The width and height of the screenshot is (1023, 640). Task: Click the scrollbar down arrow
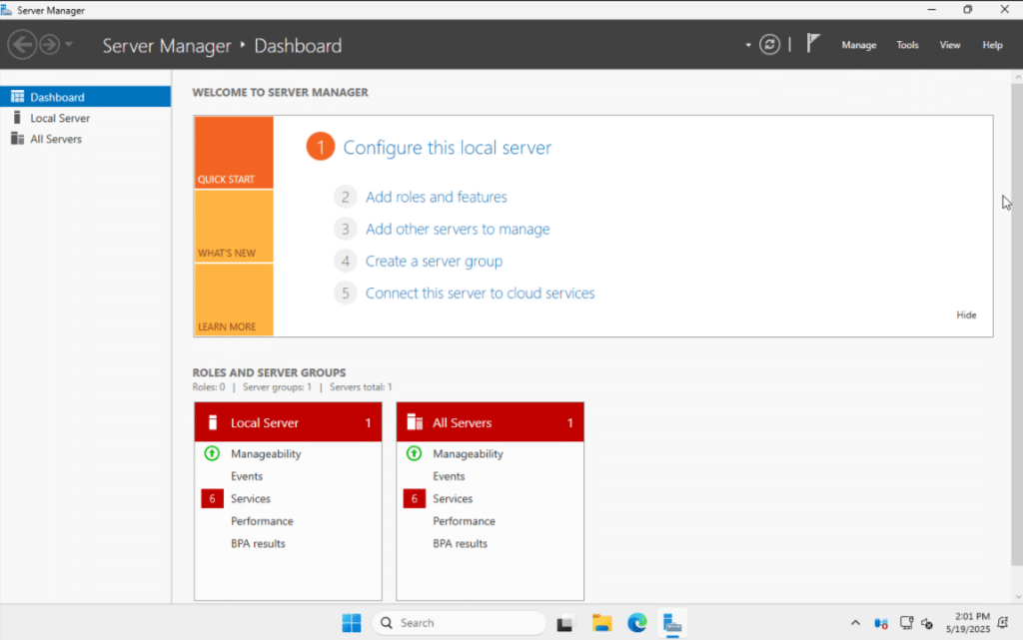(1018, 596)
